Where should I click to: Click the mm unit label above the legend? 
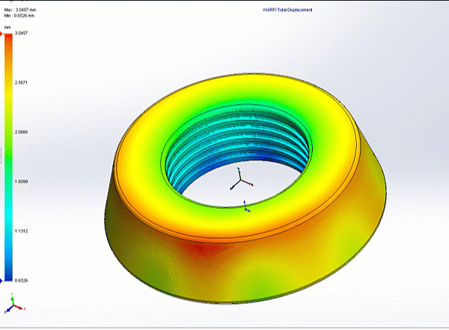coord(7,27)
